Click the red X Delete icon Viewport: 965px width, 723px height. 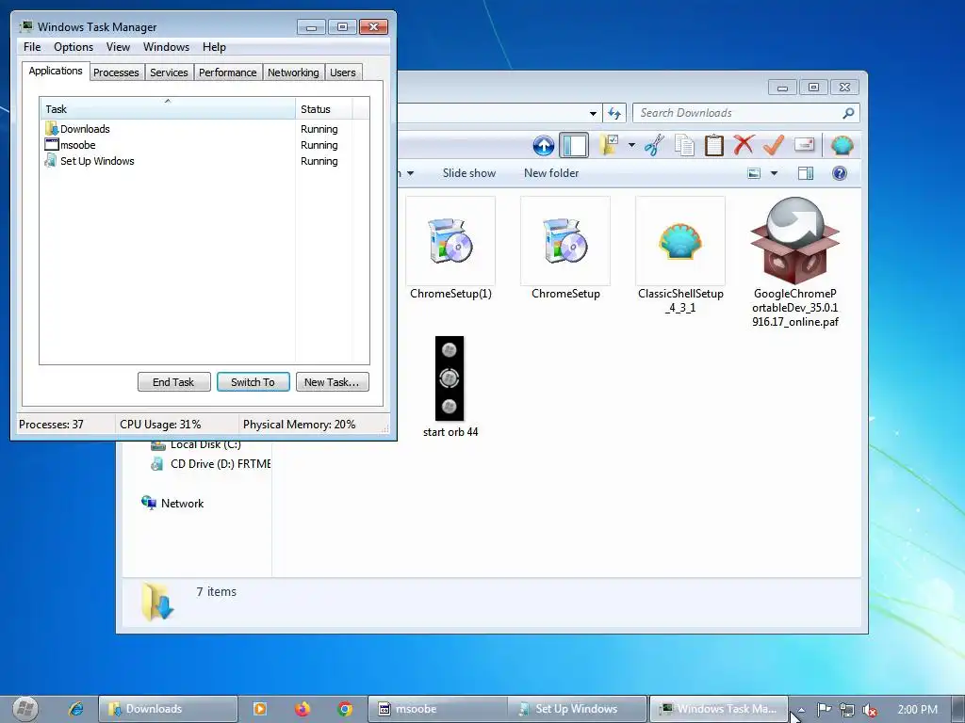pyautogui.click(x=744, y=145)
